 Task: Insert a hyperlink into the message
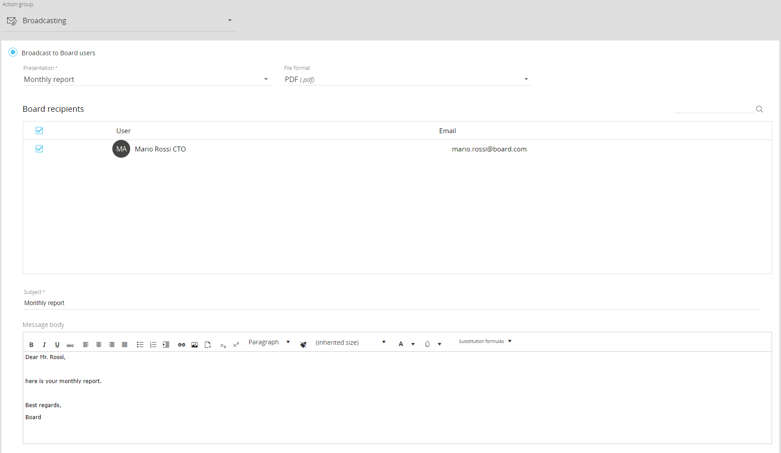click(181, 345)
